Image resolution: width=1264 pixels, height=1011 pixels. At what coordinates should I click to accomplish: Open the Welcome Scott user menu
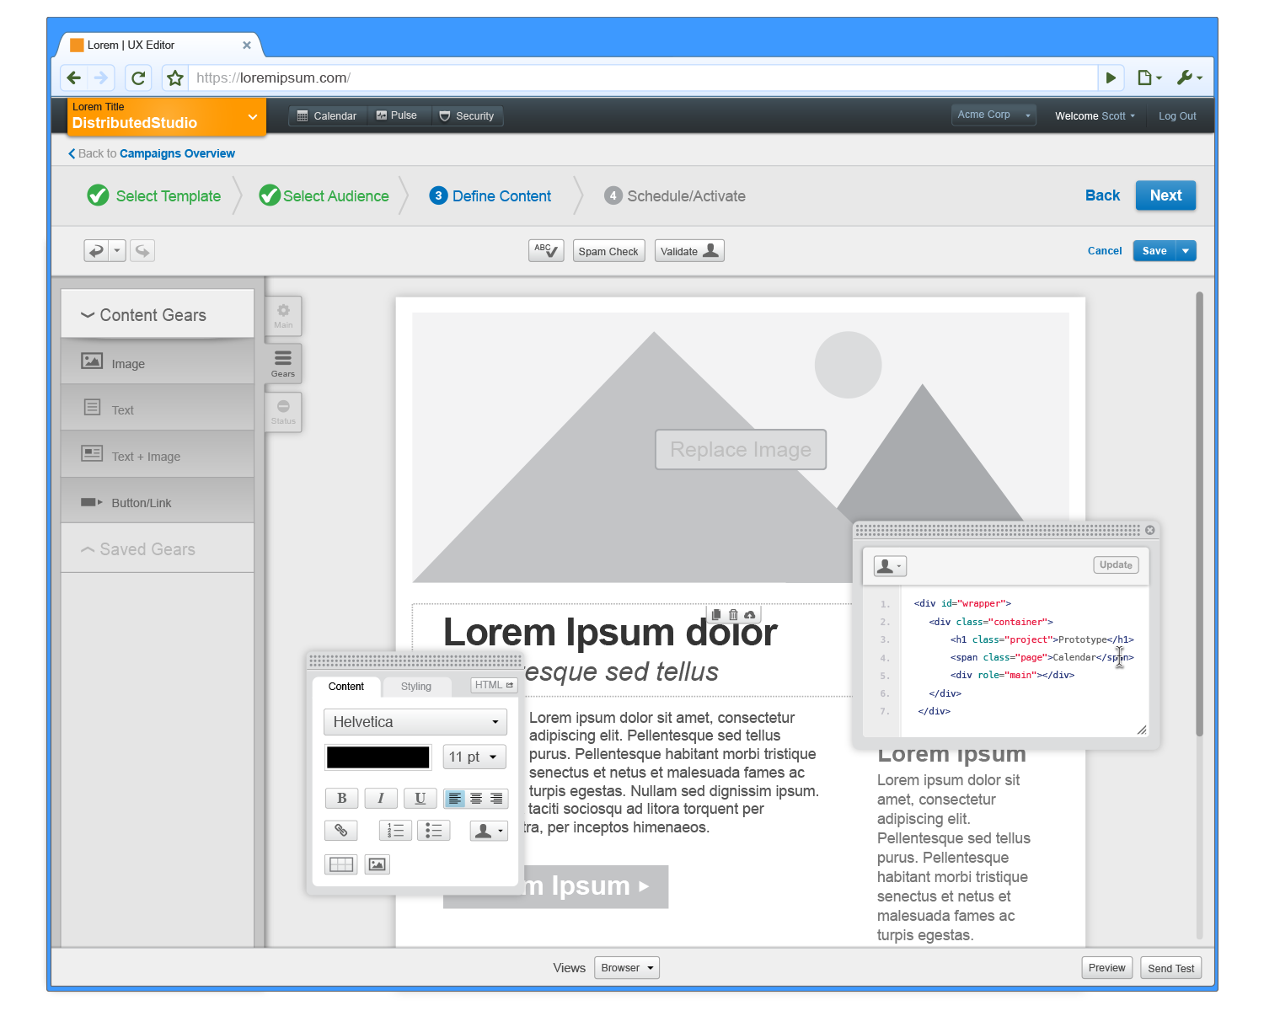click(x=1095, y=116)
